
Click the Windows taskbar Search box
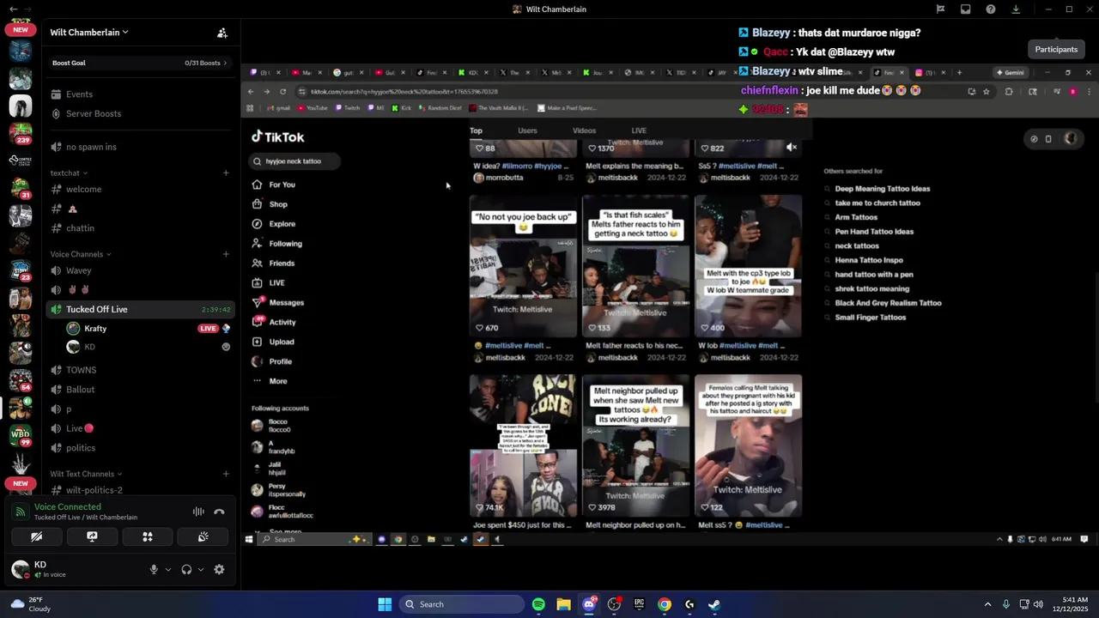tap(463, 604)
